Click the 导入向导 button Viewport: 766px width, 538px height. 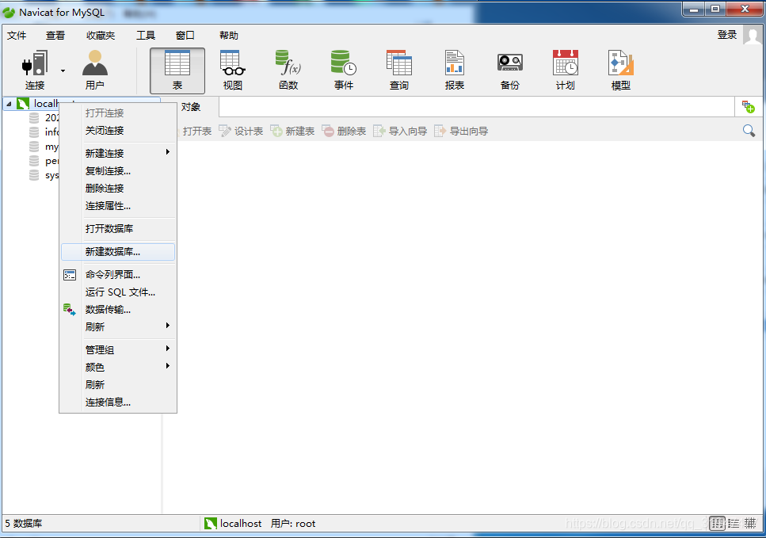click(400, 131)
